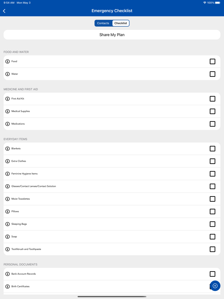Tap the Moist Towelettes label
The width and height of the screenshot is (224, 299).
tap(20, 199)
